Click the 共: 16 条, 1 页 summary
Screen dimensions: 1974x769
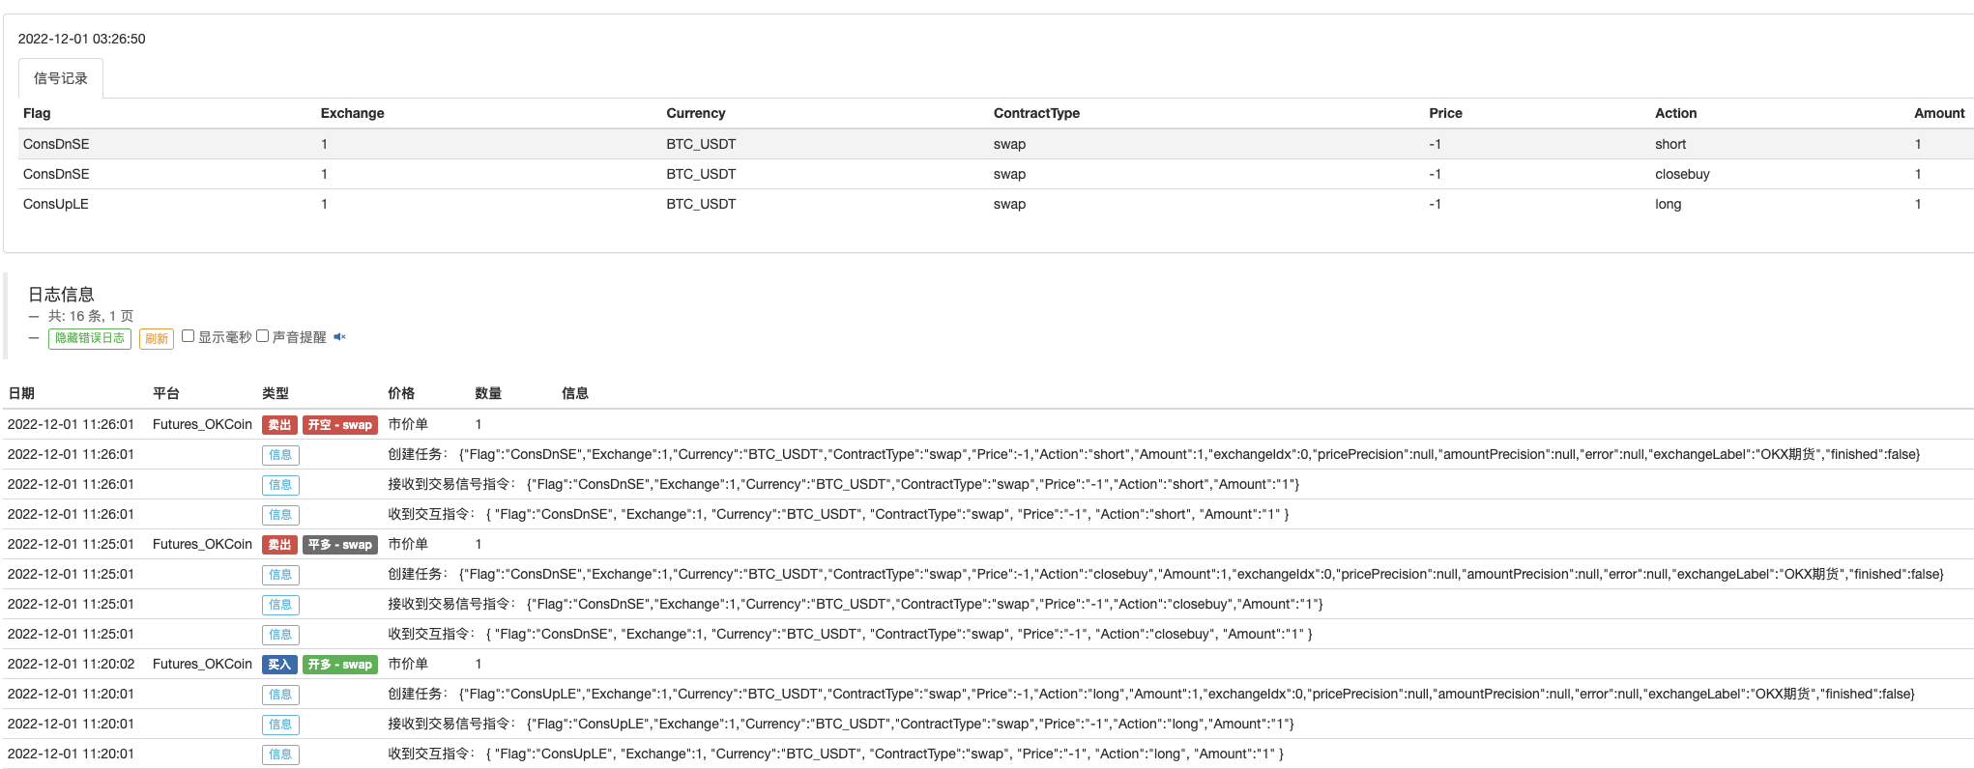click(91, 316)
